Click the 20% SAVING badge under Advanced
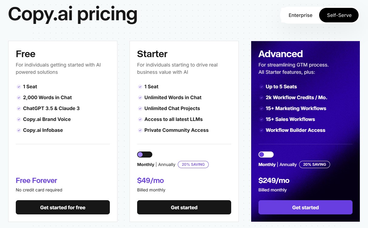The width and height of the screenshot is (368, 228). point(315,164)
